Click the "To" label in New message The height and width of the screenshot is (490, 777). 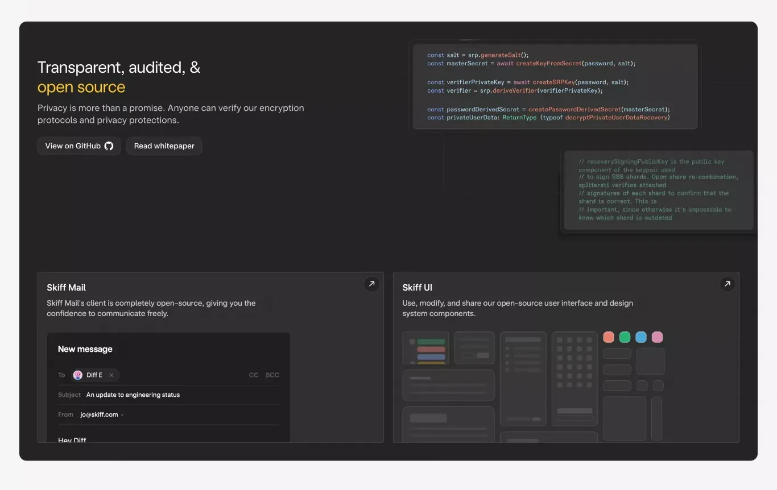coord(61,375)
